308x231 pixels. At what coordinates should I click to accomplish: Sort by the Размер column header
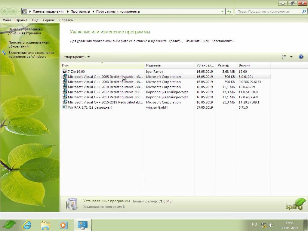point(226,65)
